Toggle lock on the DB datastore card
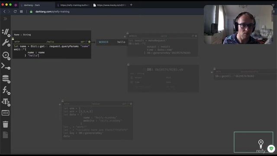Image resolution: width=277 pixels, height=156 pixels. [128, 65]
